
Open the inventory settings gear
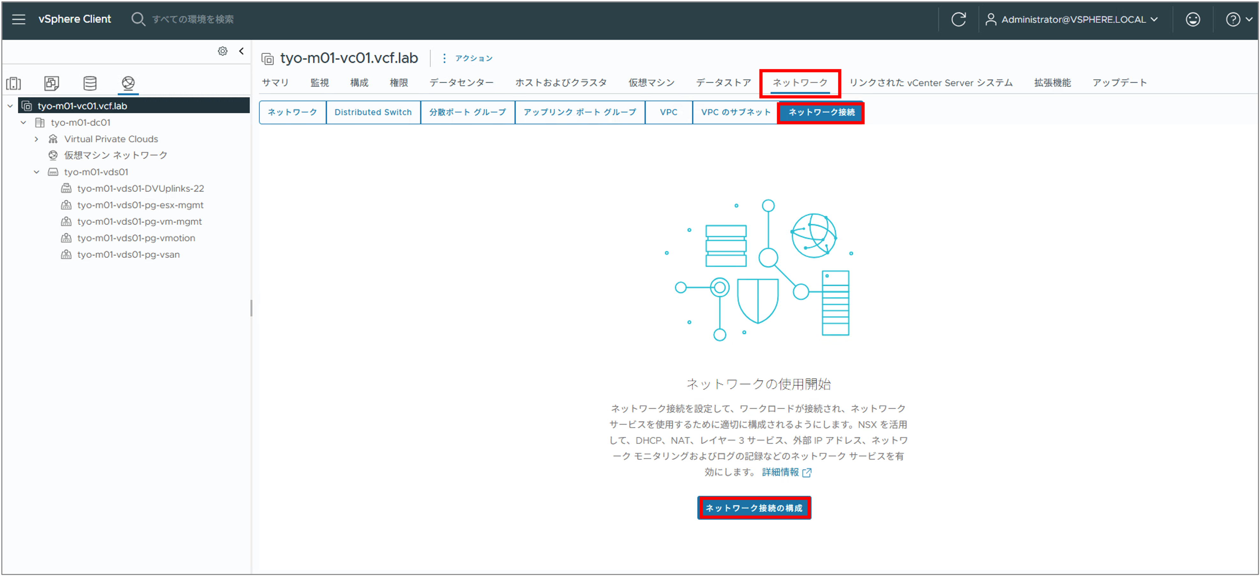point(223,51)
